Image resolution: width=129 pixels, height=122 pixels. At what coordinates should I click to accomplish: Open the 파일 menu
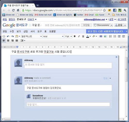(x=5, y=31)
